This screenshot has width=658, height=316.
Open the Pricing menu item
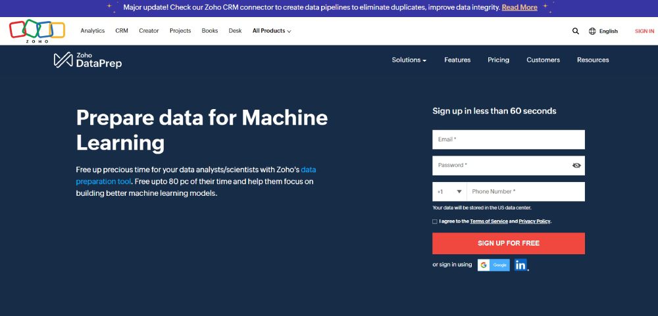coord(499,60)
